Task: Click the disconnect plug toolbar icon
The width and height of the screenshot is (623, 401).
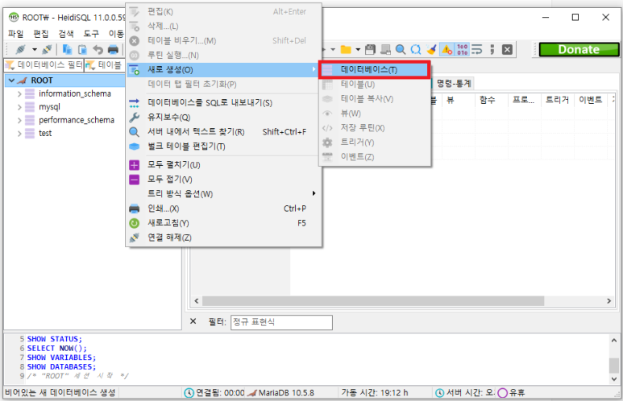Action: coord(47,50)
